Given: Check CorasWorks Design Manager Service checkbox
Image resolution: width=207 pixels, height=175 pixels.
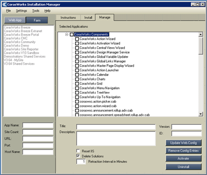Looking at the screenshot, I should tap(77, 52).
